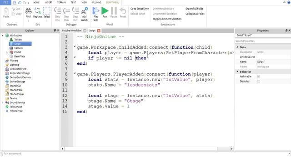Collapse code fold at line 3

(75, 46)
